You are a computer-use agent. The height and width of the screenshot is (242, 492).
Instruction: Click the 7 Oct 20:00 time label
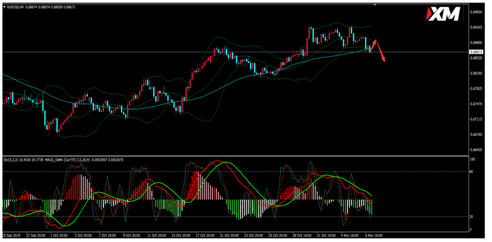[107, 235]
